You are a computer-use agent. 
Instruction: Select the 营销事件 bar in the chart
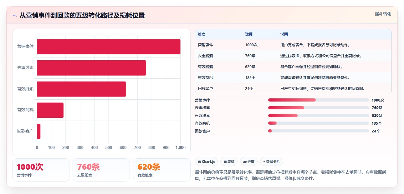coord(109,47)
